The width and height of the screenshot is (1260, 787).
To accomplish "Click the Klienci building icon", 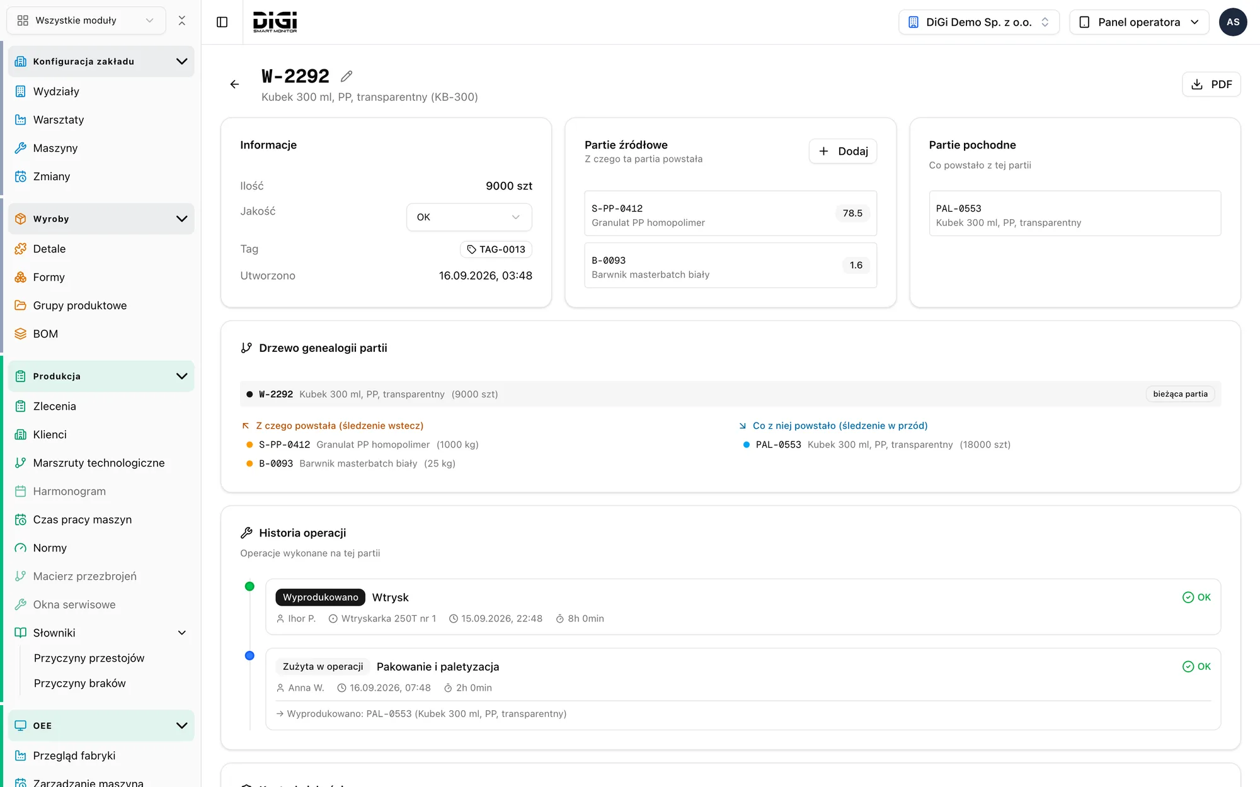I will (21, 434).
